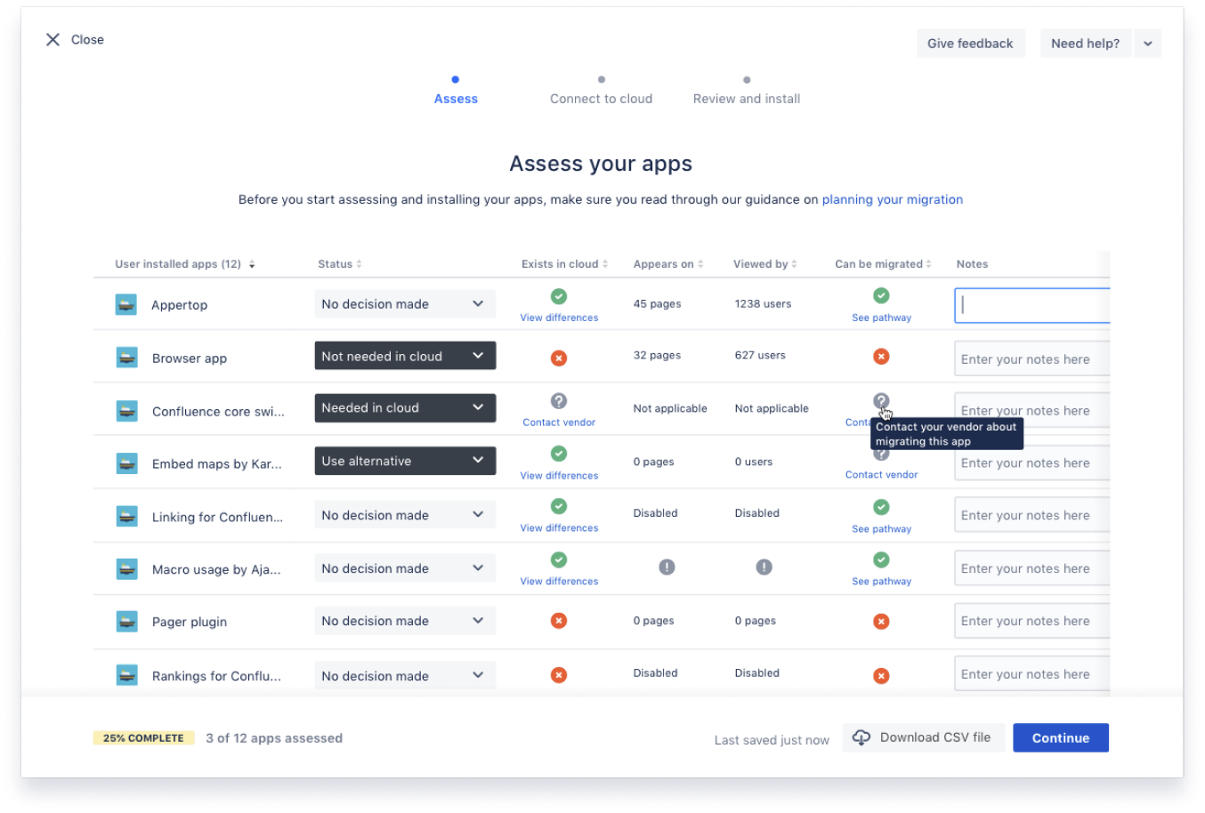This screenshot has width=1205, height=813.
Task: Go to the Review and install step
Action: click(x=747, y=92)
